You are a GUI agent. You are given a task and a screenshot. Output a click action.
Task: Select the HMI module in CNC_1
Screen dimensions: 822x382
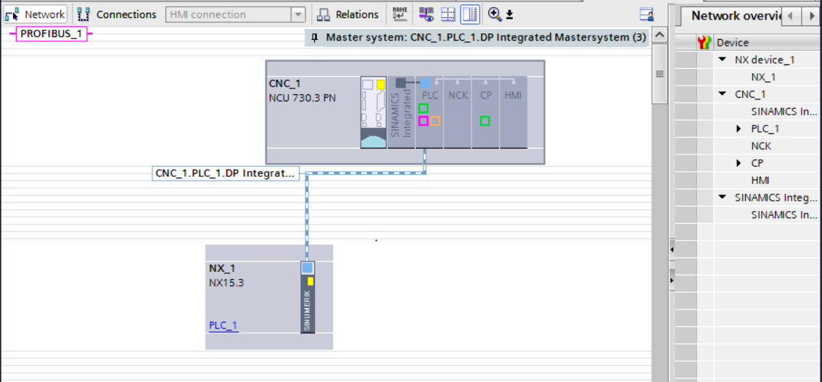click(x=513, y=112)
